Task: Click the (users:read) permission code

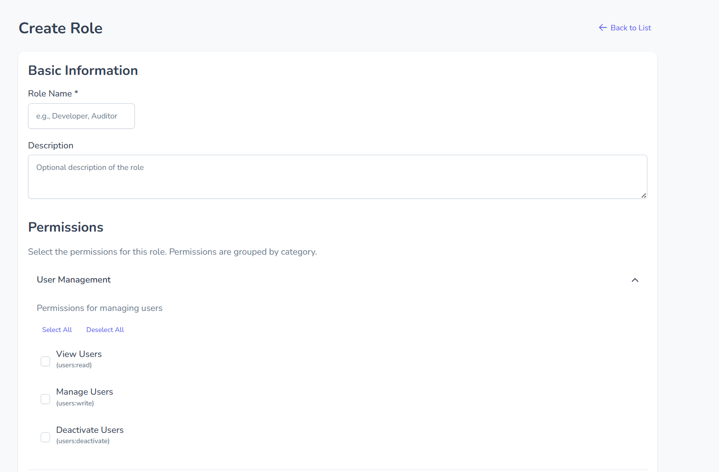Action: point(74,365)
